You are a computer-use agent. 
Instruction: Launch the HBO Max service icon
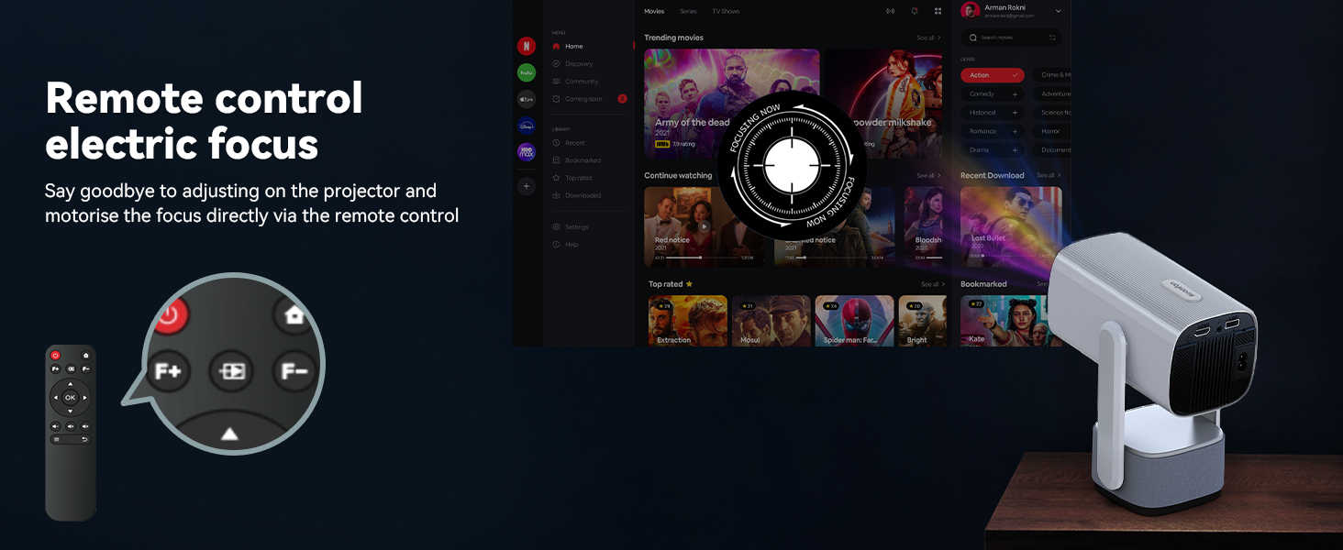click(527, 152)
